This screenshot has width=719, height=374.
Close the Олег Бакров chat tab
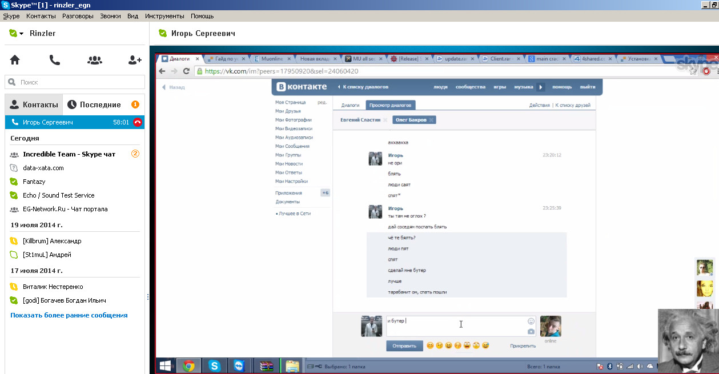[x=432, y=120]
